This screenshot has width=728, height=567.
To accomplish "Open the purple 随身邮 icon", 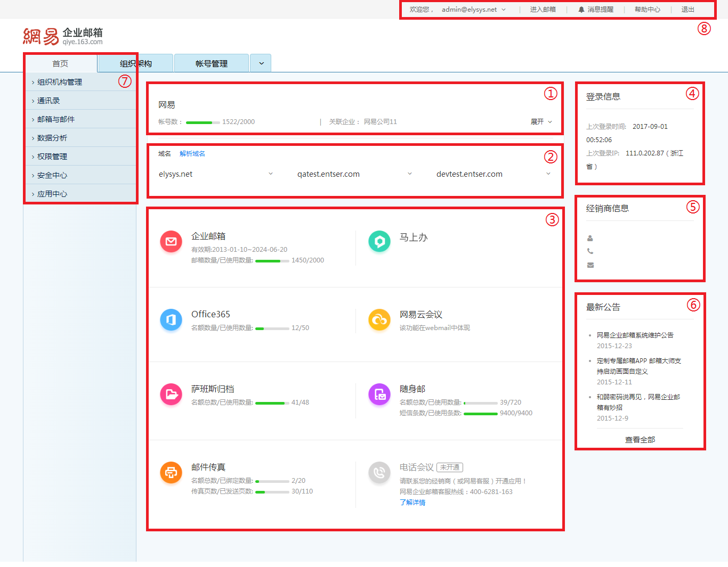I will (379, 395).
